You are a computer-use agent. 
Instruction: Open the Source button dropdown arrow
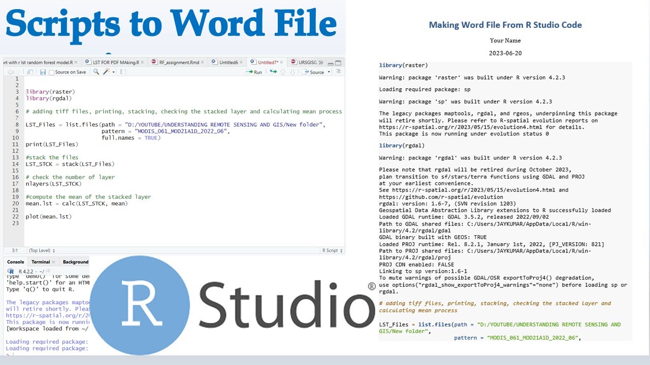(329, 72)
